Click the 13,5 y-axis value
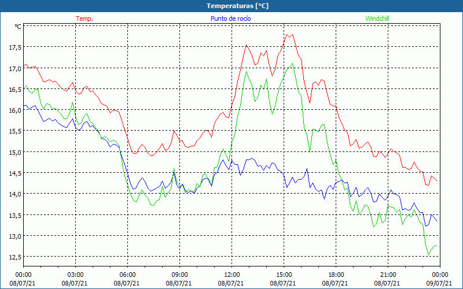 tap(15, 216)
